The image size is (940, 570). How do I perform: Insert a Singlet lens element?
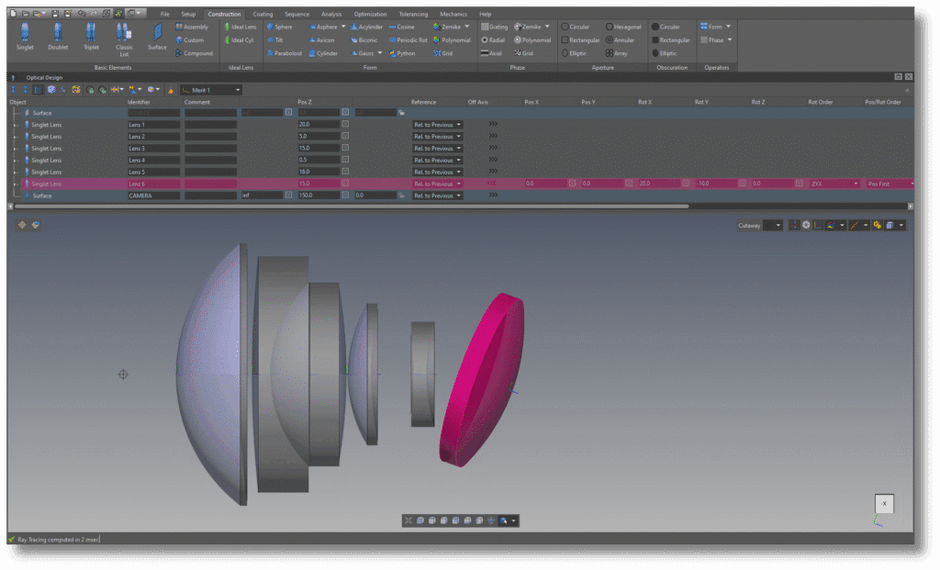tap(25, 37)
